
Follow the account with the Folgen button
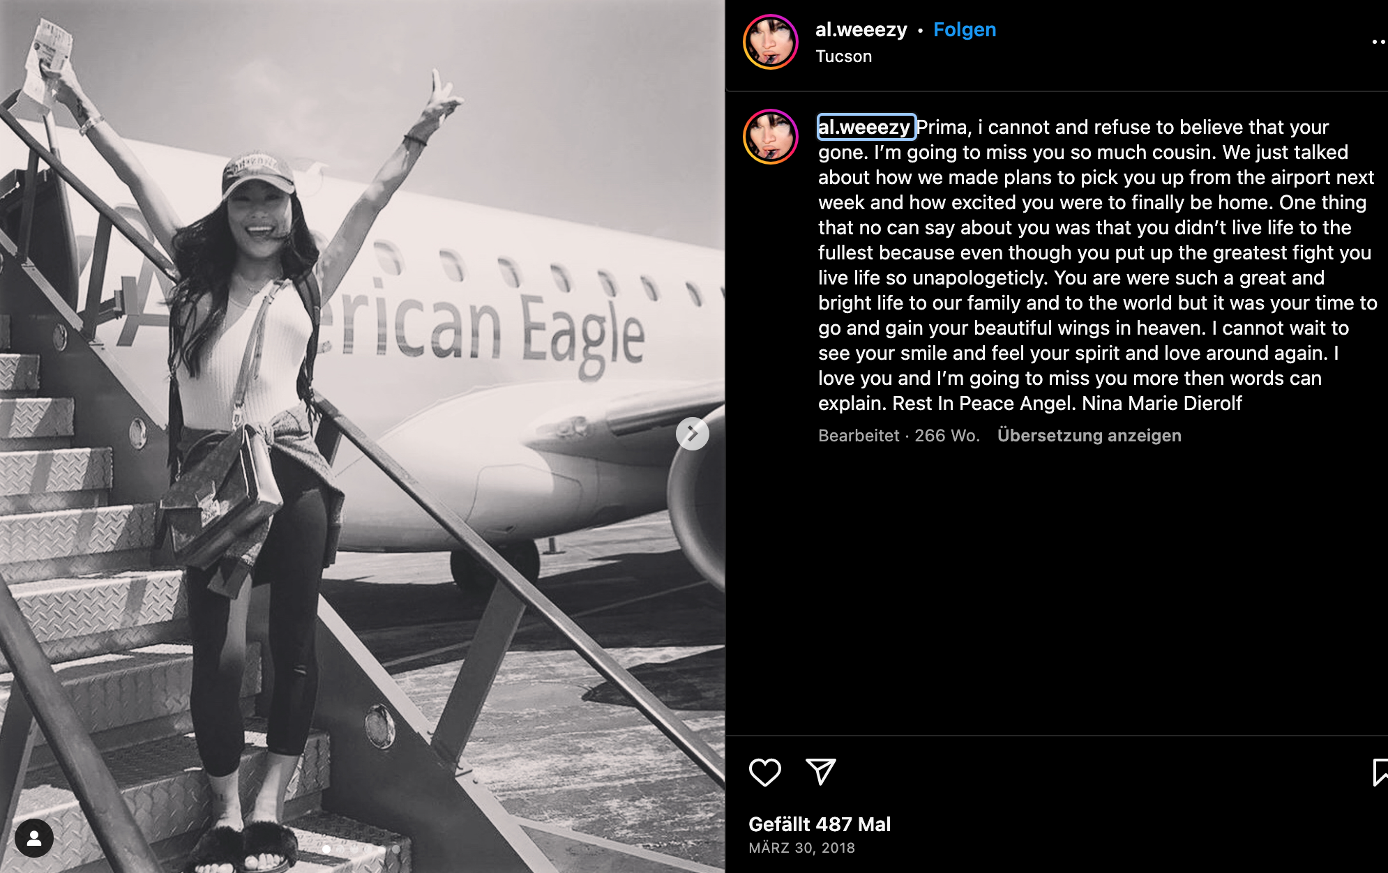(965, 30)
